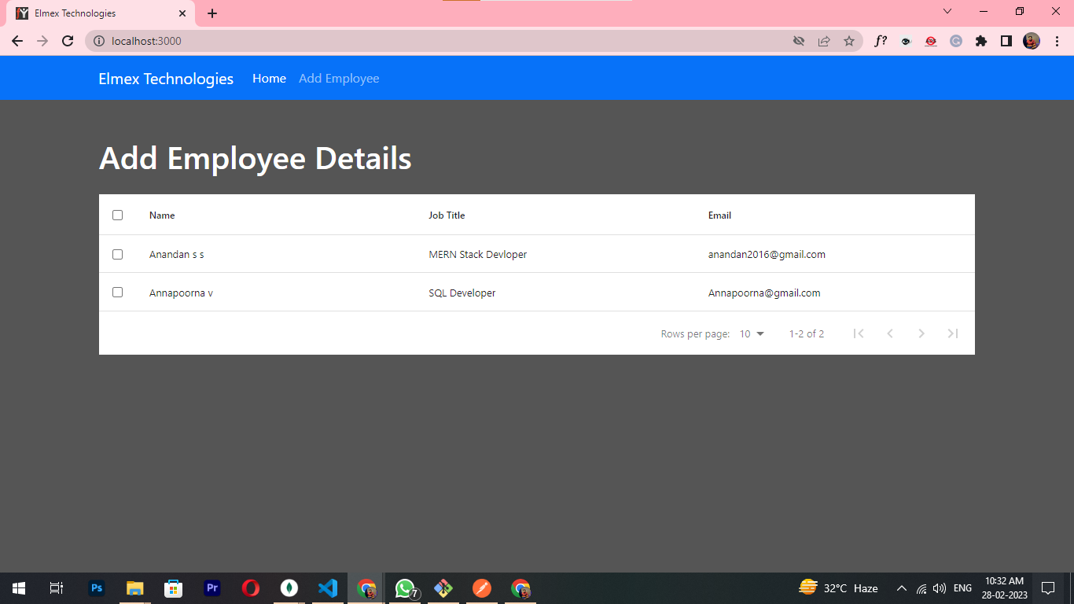Image resolution: width=1074 pixels, height=604 pixels.
Task: Reload the localhost page
Action: tap(68, 41)
